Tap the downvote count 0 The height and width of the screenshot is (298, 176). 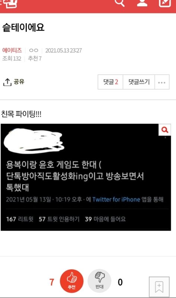click(120, 282)
